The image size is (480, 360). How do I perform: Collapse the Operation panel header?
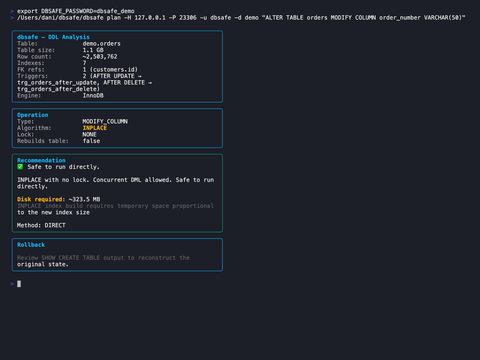coord(32,115)
